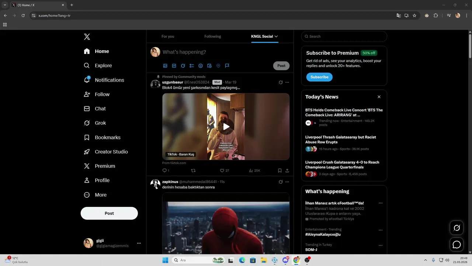Viewport: 472px width, 266px height.
Task: Open the #AleynaKalaycıoğlu trending topic
Action: (x=323, y=235)
